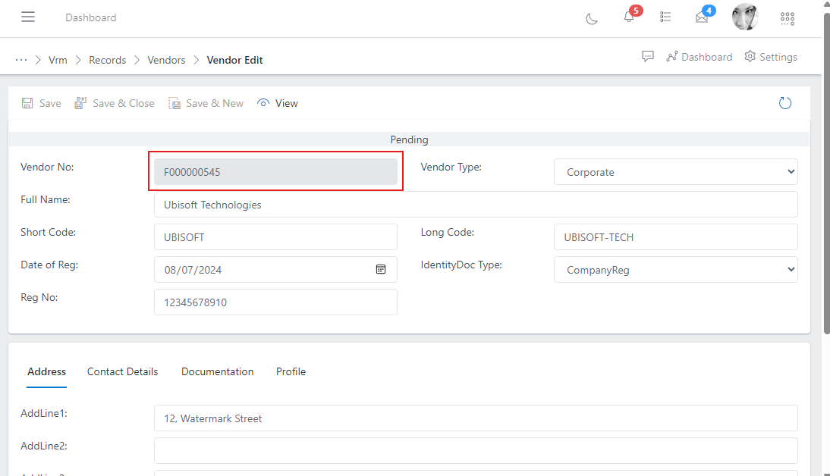The image size is (830, 476).
Task: Open notifications bell showing 5 alerts
Action: tap(629, 18)
